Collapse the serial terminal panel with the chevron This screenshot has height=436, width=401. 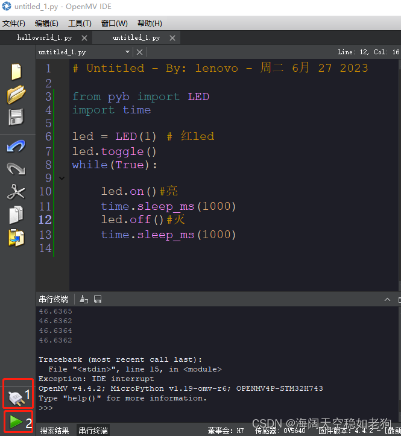point(387,300)
